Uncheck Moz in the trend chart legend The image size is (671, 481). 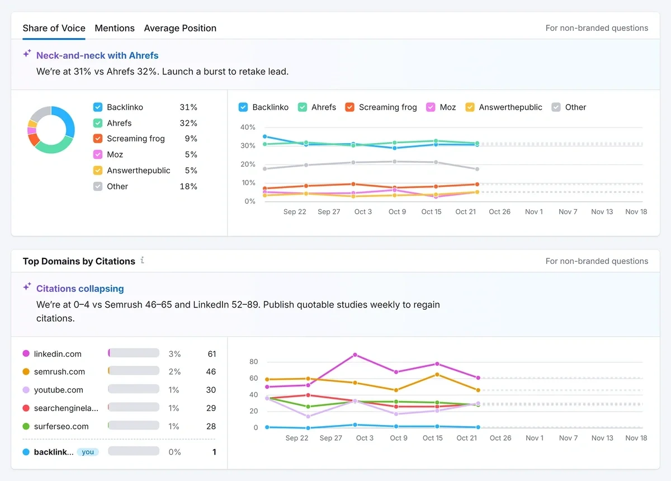click(430, 107)
